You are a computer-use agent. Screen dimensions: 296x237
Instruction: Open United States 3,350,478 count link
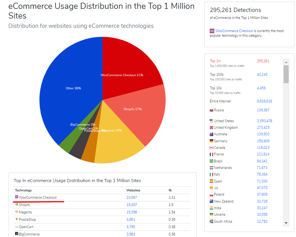tap(264, 121)
